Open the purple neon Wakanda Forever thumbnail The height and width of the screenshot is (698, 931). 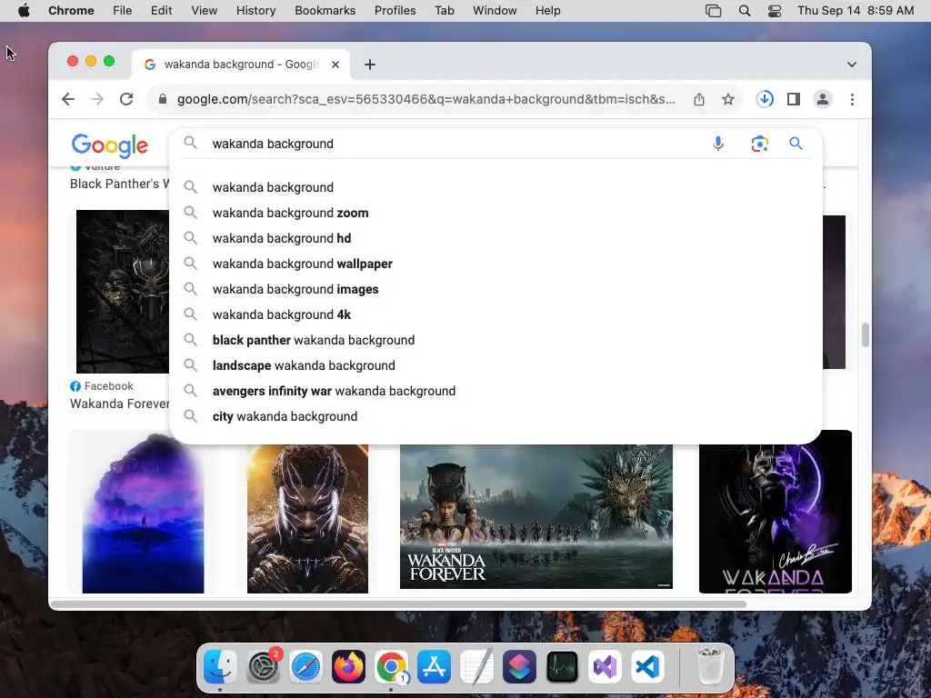click(x=776, y=512)
